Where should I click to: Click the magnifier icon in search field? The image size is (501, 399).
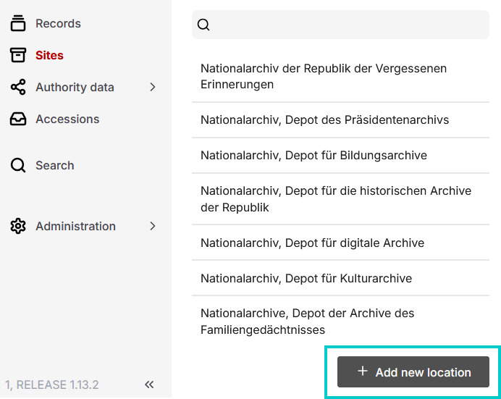(204, 25)
